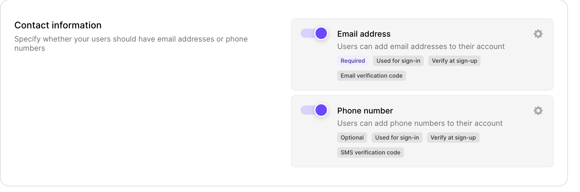Disable the Phone number toggle
Image resolution: width=580 pixels, height=192 pixels.
tap(314, 110)
